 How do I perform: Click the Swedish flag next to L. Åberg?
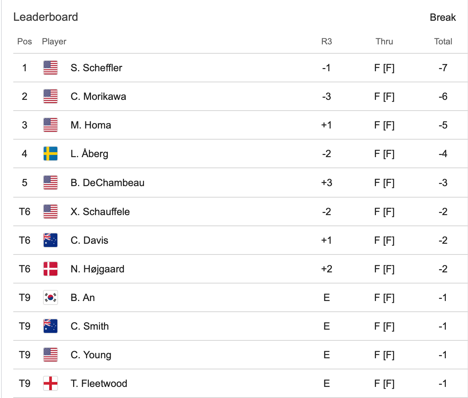(x=51, y=154)
